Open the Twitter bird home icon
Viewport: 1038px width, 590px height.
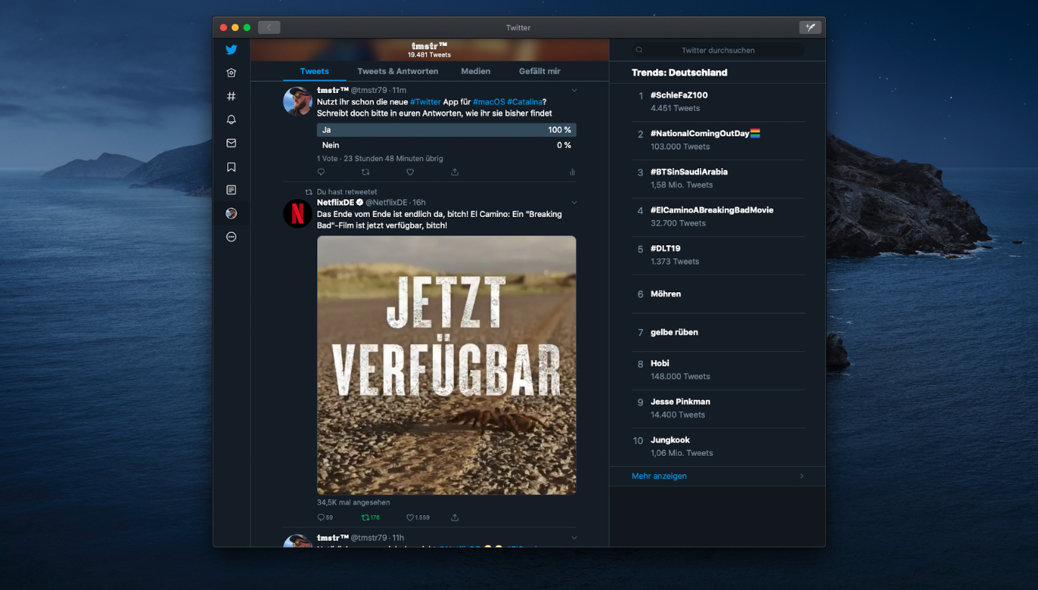click(x=231, y=50)
